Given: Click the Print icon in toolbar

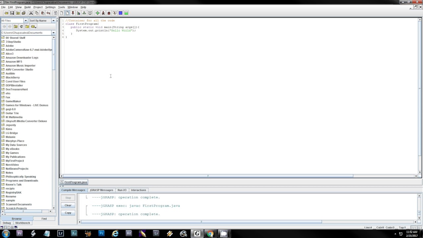Looking at the screenshot, I should [x=23, y=13].
